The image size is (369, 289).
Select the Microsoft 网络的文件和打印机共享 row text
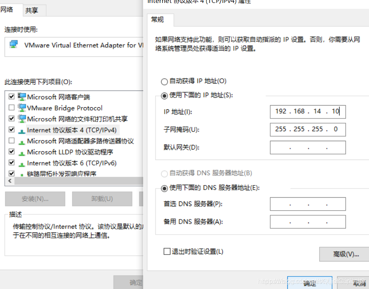[x=77, y=119]
